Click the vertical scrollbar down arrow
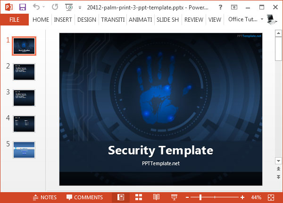 tap(278, 161)
